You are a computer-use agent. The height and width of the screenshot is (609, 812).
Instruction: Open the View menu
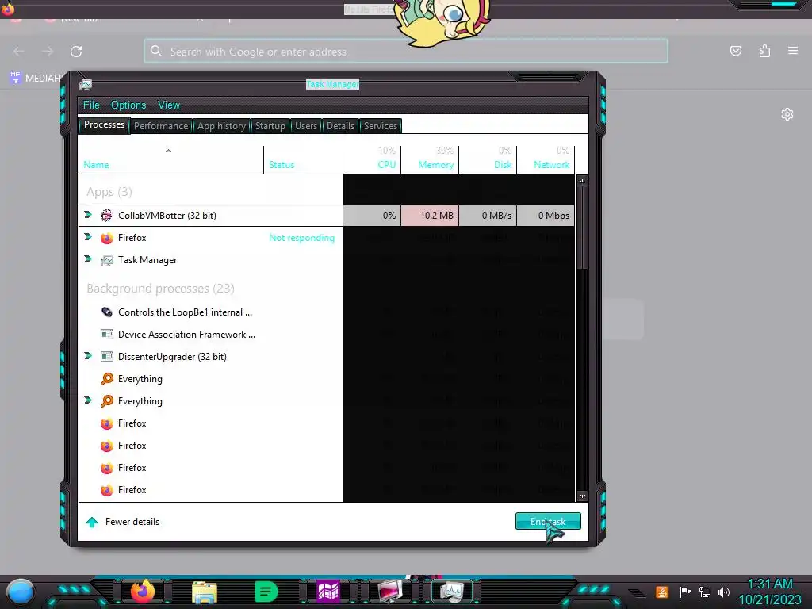point(169,105)
